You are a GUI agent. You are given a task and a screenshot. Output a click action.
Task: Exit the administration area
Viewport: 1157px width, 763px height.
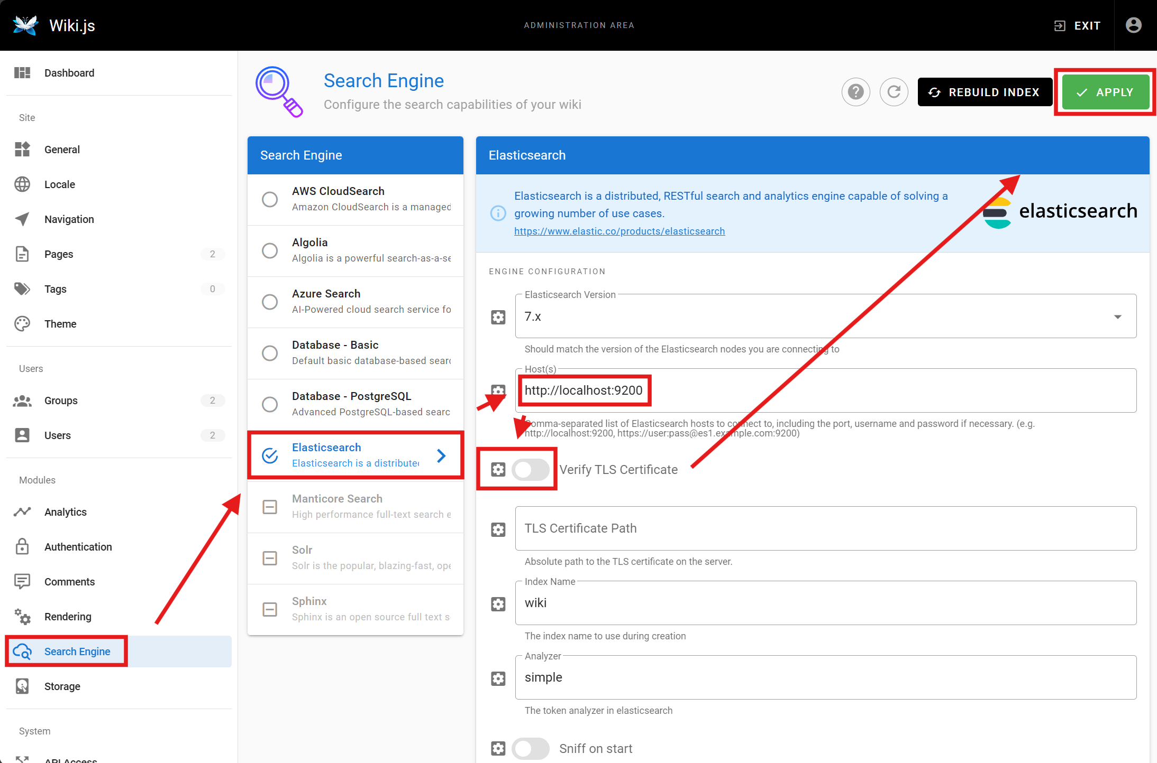1077,25
